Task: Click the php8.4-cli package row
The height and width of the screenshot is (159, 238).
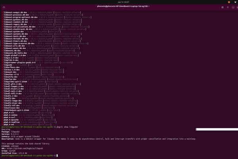Action: click(27, 113)
